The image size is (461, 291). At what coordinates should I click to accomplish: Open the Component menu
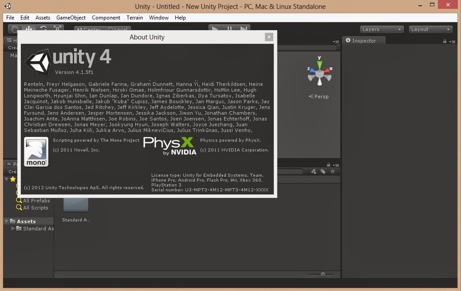(x=106, y=18)
